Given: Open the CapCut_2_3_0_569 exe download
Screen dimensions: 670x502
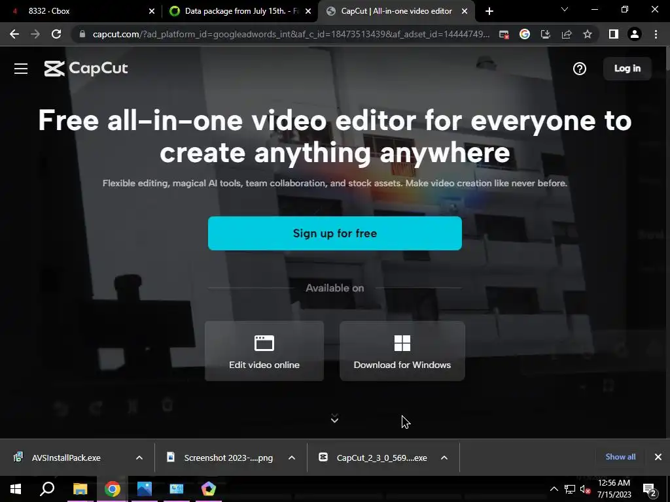Looking at the screenshot, I should tap(381, 458).
